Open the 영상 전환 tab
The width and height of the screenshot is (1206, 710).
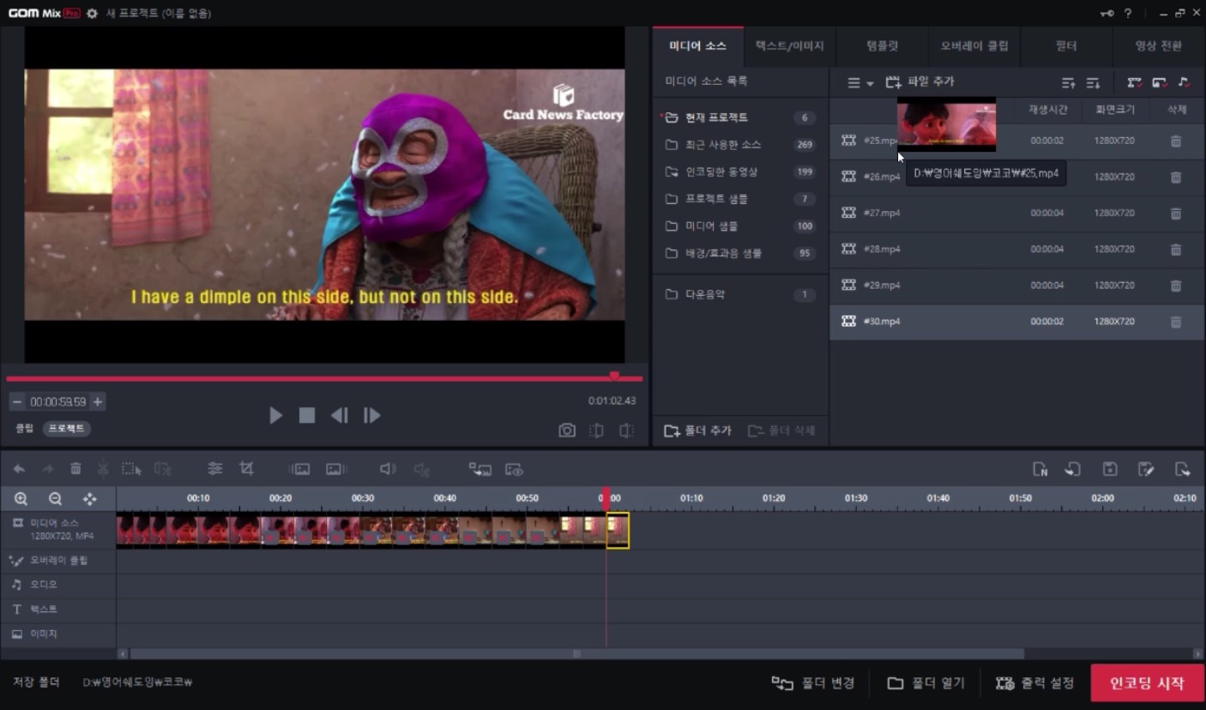[x=1158, y=46]
